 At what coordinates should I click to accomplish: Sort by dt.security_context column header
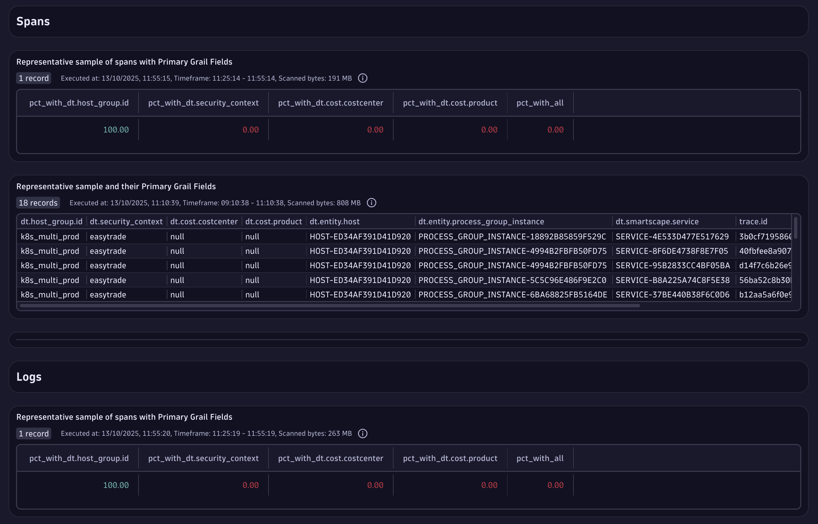click(126, 222)
